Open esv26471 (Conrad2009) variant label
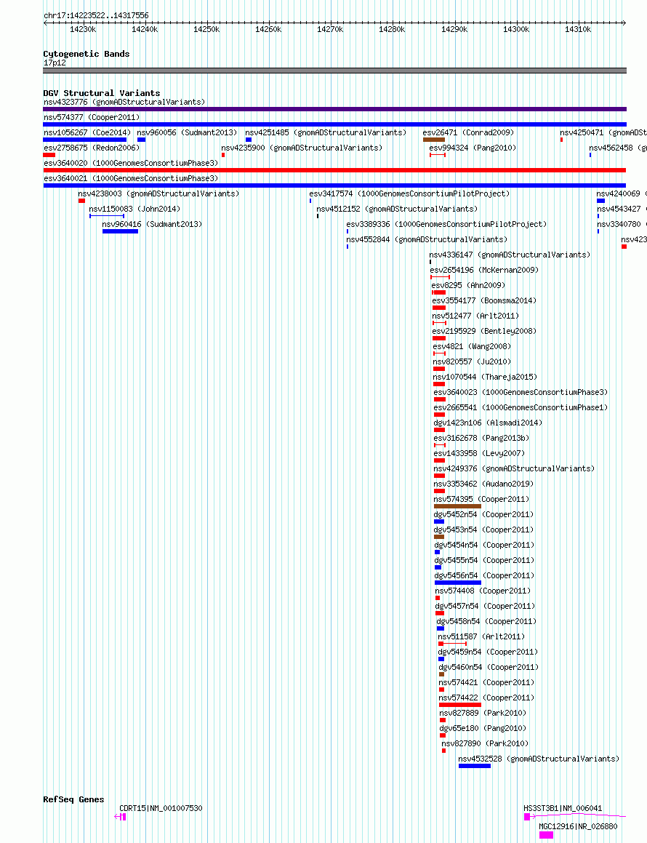 click(468, 132)
